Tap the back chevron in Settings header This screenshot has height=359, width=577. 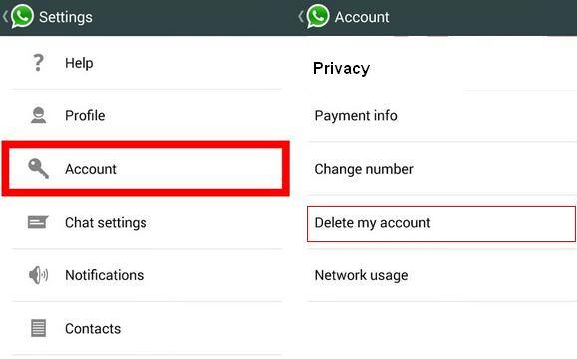click(x=5, y=17)
